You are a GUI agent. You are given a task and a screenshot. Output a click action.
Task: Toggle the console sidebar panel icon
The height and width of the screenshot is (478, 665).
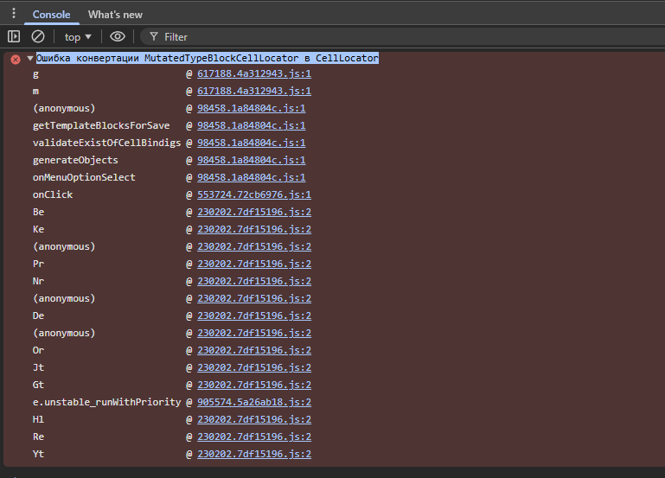coord(14,36)
